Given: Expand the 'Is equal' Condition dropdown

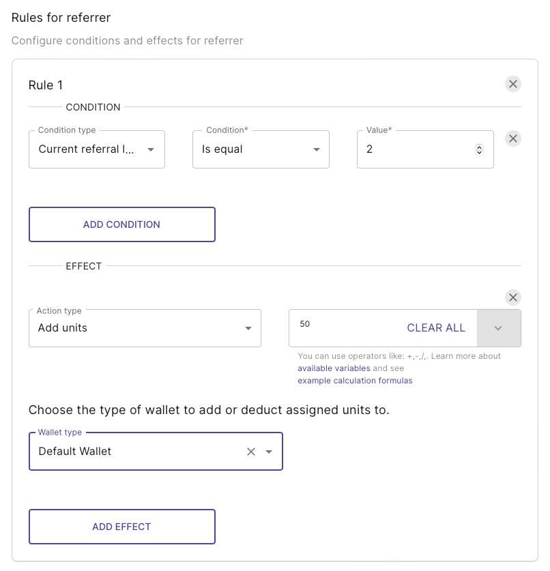Looking at the screenshot, I should coord(261,149).
